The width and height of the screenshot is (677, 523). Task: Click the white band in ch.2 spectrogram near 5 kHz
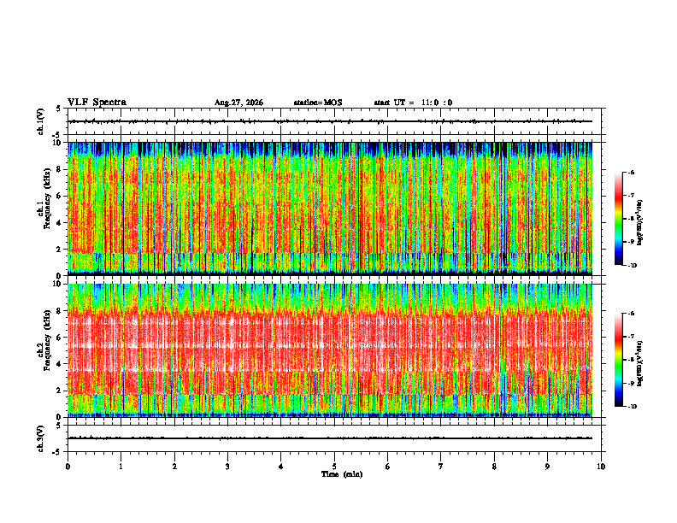329,346
